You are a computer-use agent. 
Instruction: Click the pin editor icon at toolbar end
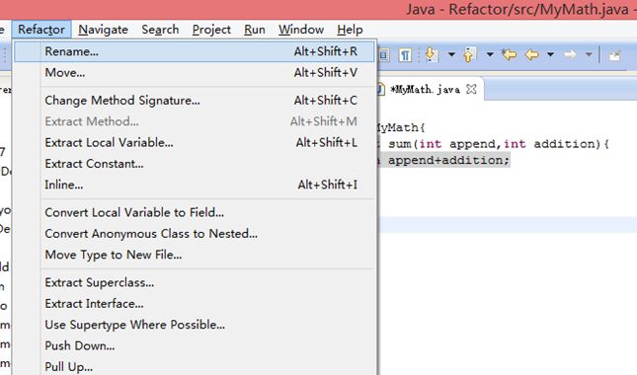pyautogui.click(x=614, y=55)
